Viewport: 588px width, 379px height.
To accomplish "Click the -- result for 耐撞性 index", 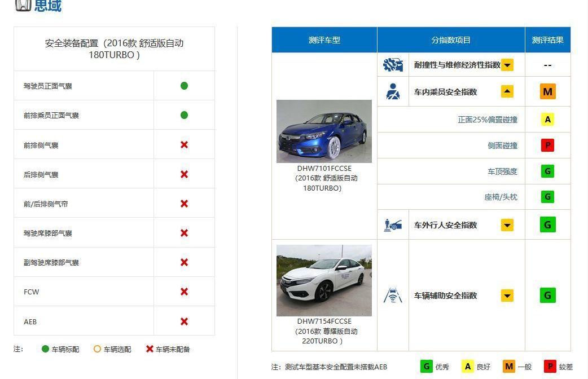I will pyautogui.click(x=547, y=65).
